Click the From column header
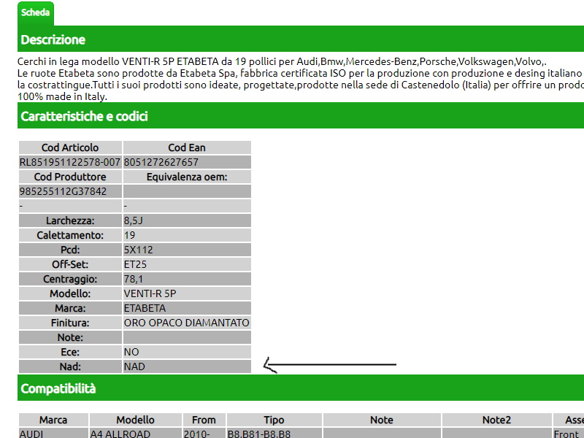 204,420
